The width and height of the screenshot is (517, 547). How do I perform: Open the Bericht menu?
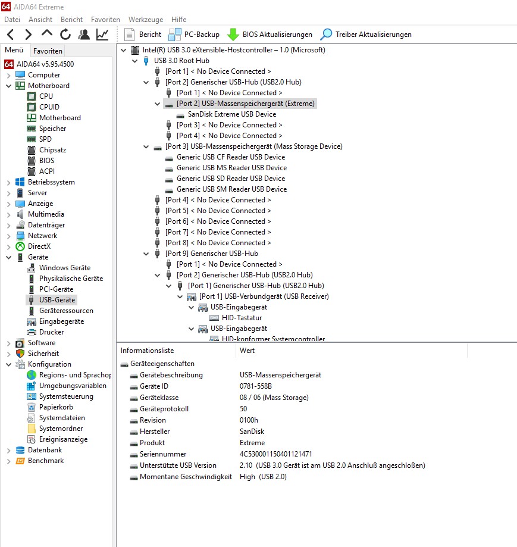[71, 20]
